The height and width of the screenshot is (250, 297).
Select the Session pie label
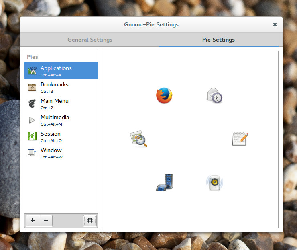(x=51, y=134)
